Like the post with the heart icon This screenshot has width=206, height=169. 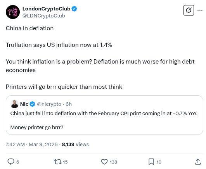pos(104,162)
